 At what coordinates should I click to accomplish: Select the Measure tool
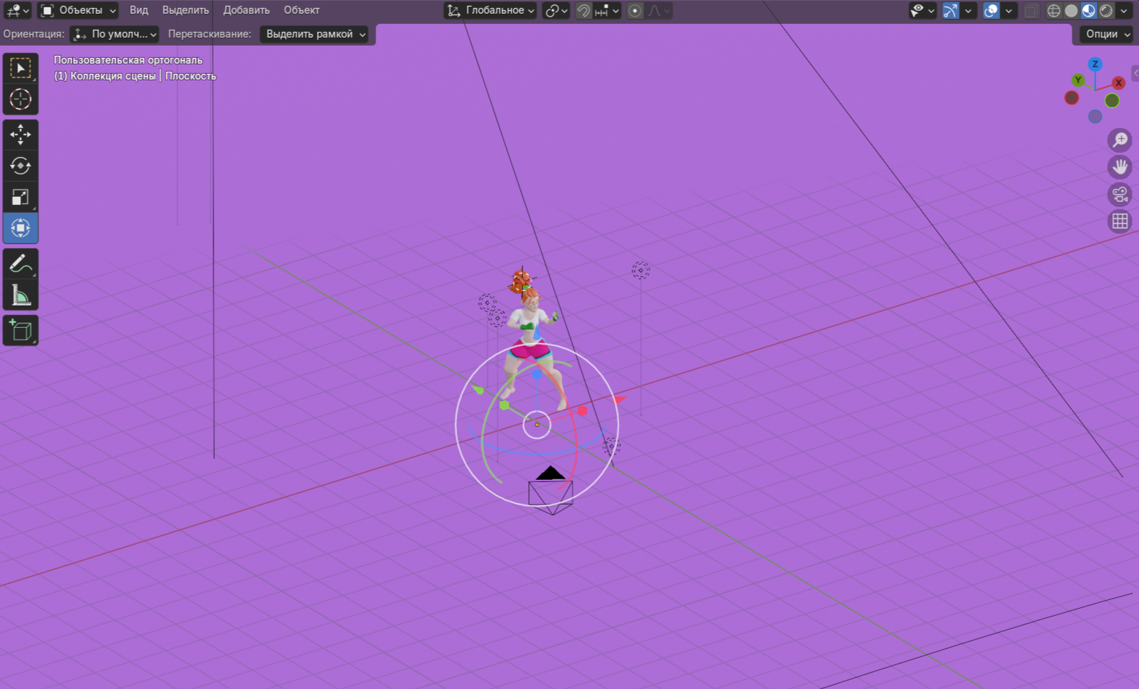pos(20,295)
